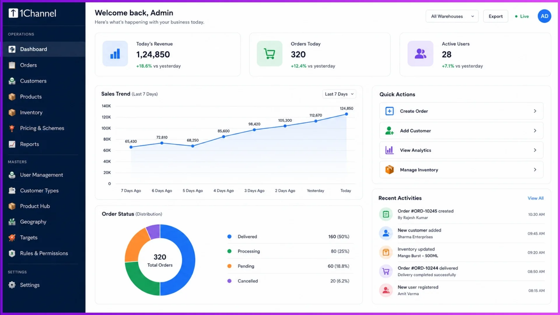This screenshot has height=315, width=560.
Task: Click the Create Order plus icon
Action: (389, 111)
